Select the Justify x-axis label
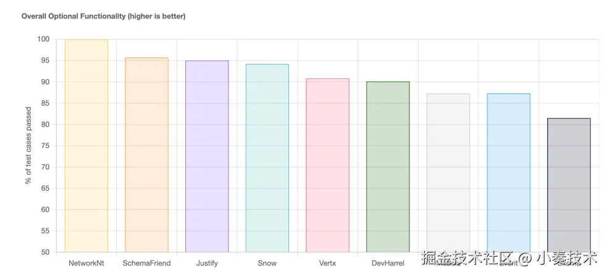The image size is (607, 276). [x=207, y=263]
